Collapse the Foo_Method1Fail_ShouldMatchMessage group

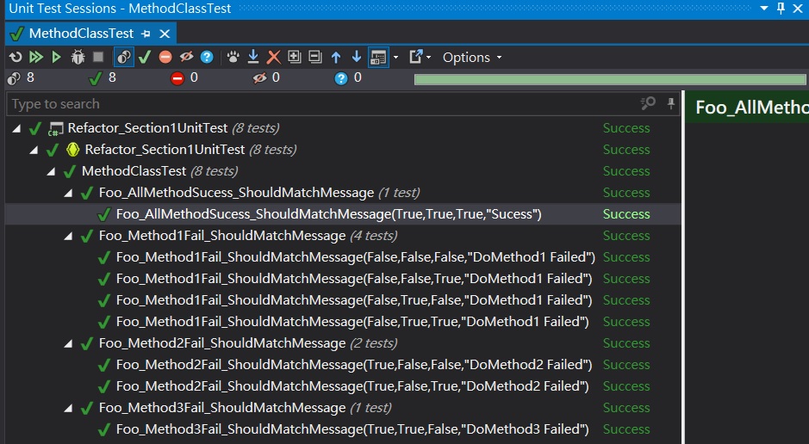[x=69, y=236]
